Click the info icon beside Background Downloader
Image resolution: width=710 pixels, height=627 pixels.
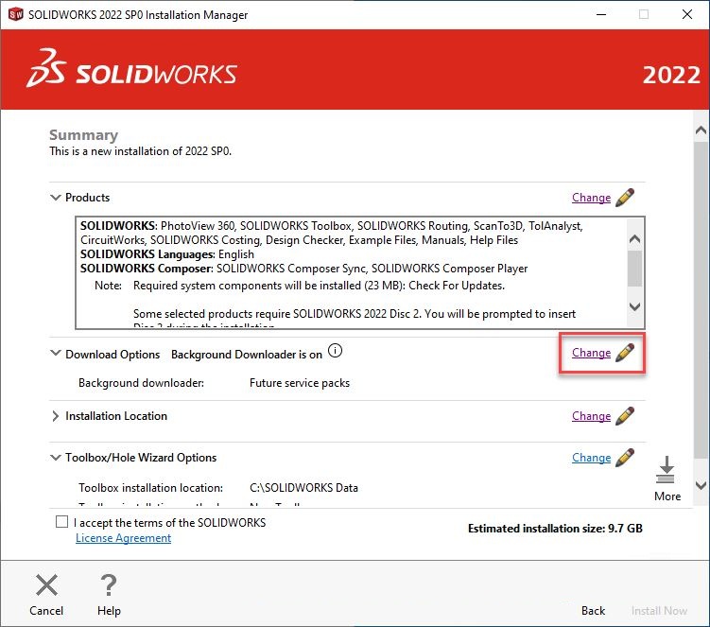click(335, 351)
